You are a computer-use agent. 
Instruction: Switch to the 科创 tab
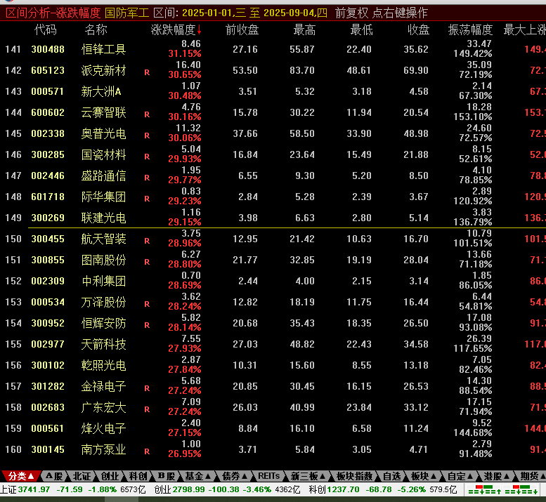138,476
